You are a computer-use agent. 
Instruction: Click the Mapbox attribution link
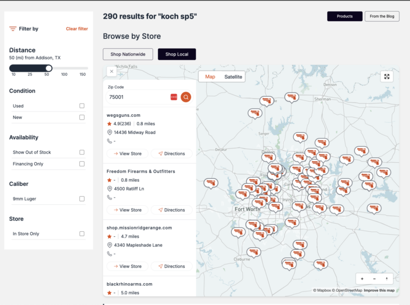tap(322, 290)
